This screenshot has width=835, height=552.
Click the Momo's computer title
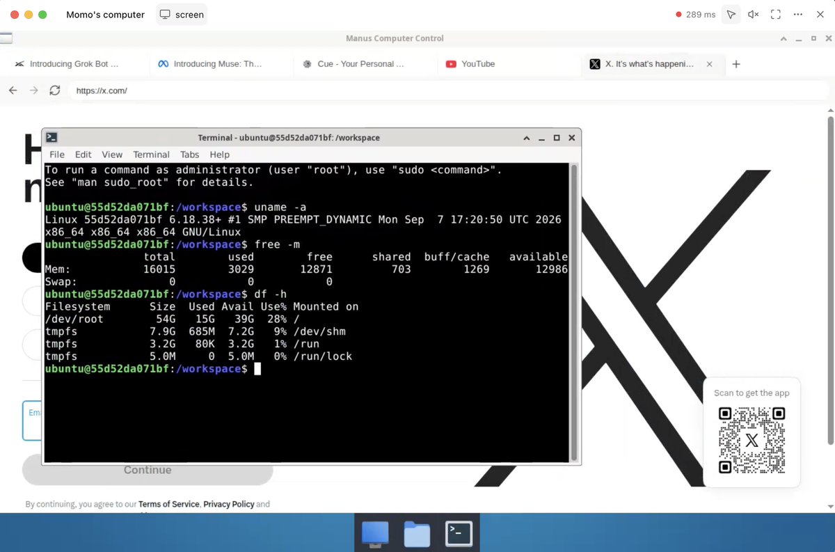tap(105, 14)
